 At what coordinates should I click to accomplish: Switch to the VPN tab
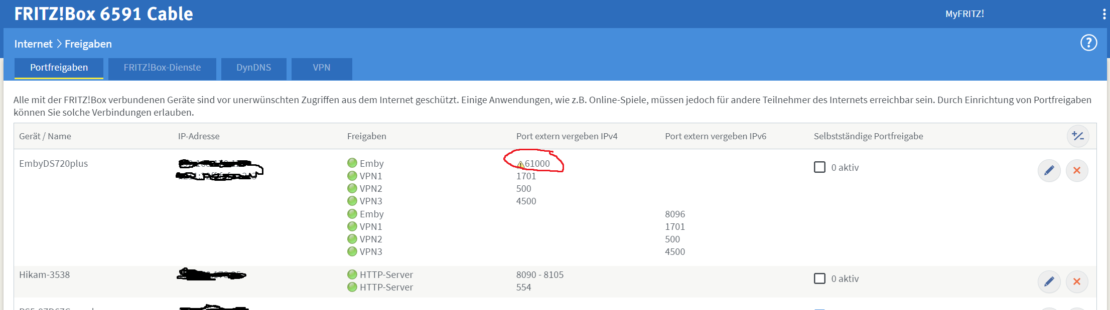pyautogui.click(x=322, y=69)
